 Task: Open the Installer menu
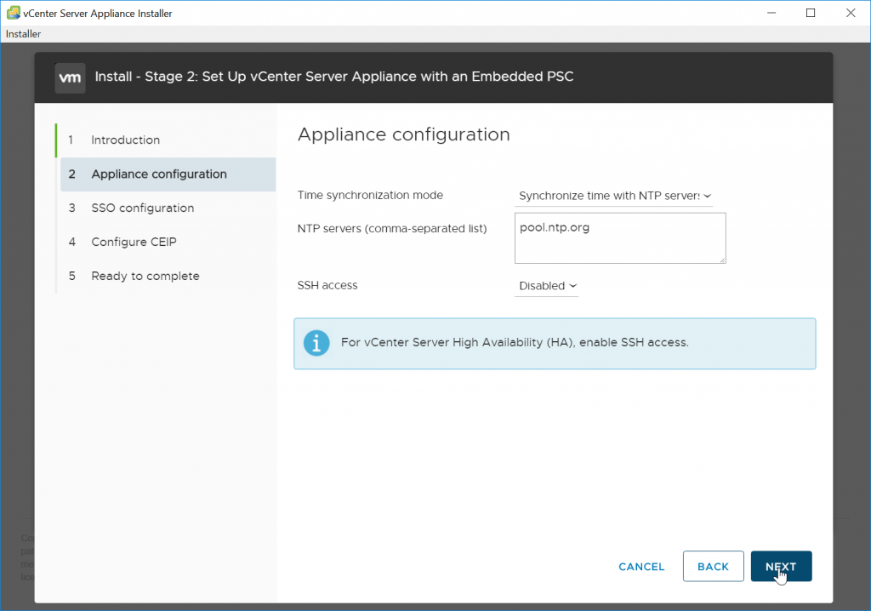[x=23, y=34]
